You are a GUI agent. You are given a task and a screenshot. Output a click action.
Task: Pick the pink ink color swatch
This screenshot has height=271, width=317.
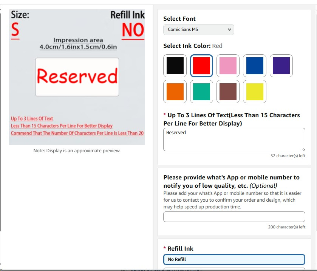pyautogui.click(x=228, y=66)
